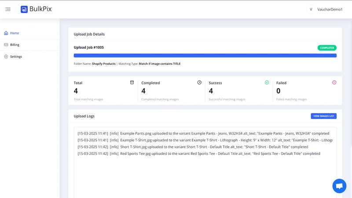Click the green check icon in Success card
352x198 pixels.
tap(267, 83)
